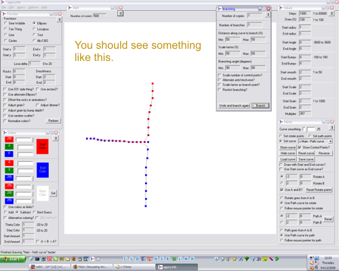Click the Steps input field
Image resolution: width=339 pixels, height=271 pixels.
point(305,14)
